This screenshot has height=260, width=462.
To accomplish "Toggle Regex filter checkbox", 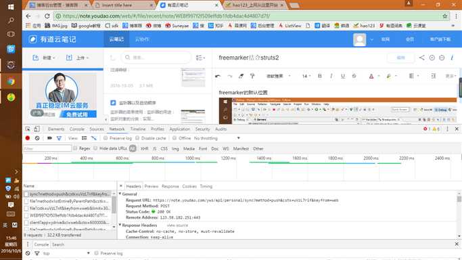I will [x=75, y=148].
